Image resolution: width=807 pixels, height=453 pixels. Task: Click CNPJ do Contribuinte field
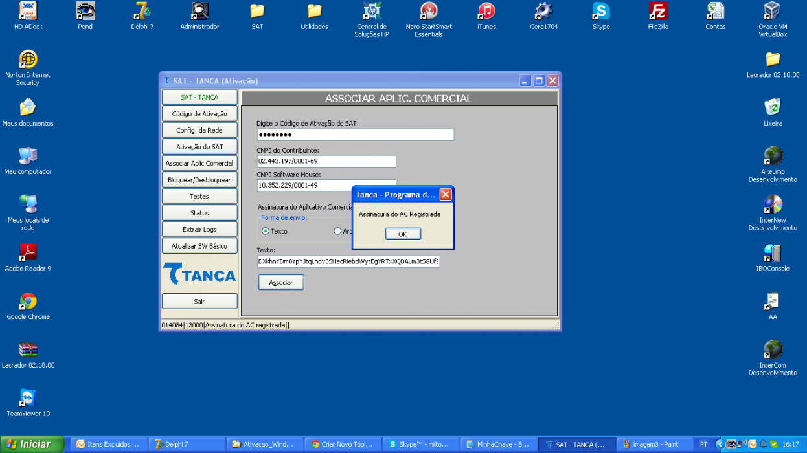pos(326,161)
